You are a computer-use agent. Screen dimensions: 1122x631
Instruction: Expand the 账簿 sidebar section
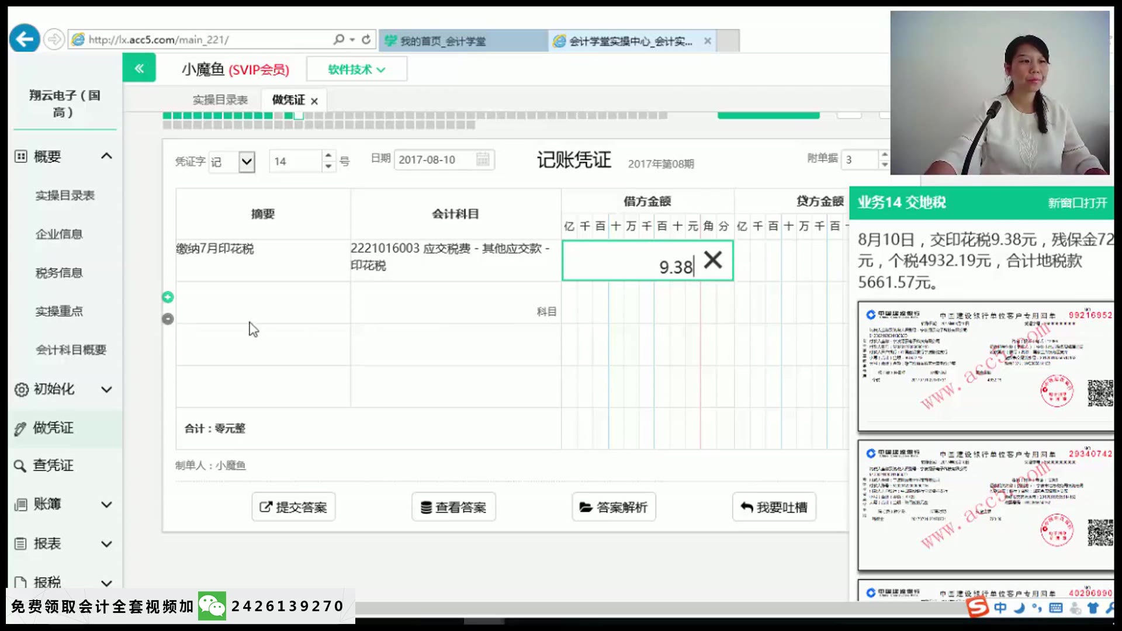click(x=106, y=504)
